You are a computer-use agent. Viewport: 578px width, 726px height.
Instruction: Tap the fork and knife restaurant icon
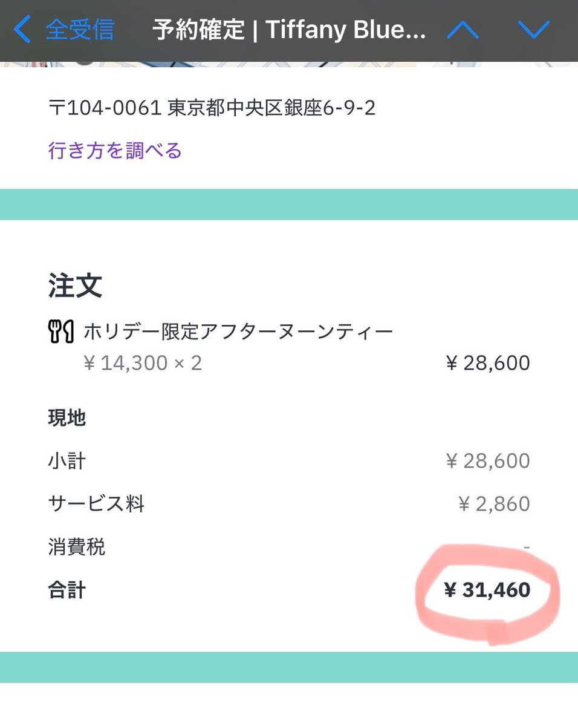pyautogui.click(x=60, y=332)
